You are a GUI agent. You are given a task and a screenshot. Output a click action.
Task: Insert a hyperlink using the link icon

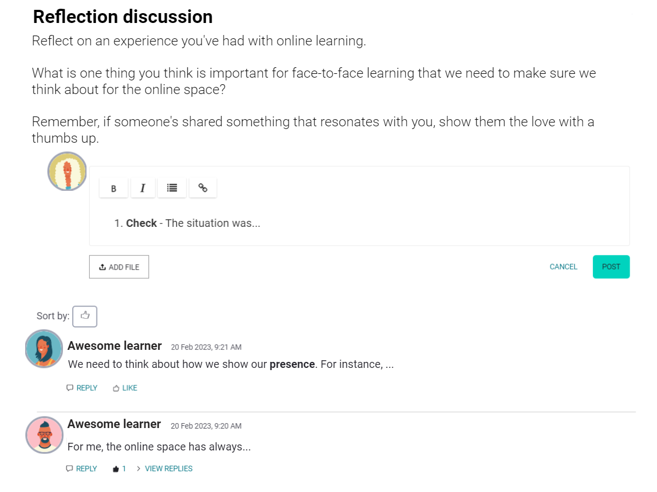click(x=203, y=188)
